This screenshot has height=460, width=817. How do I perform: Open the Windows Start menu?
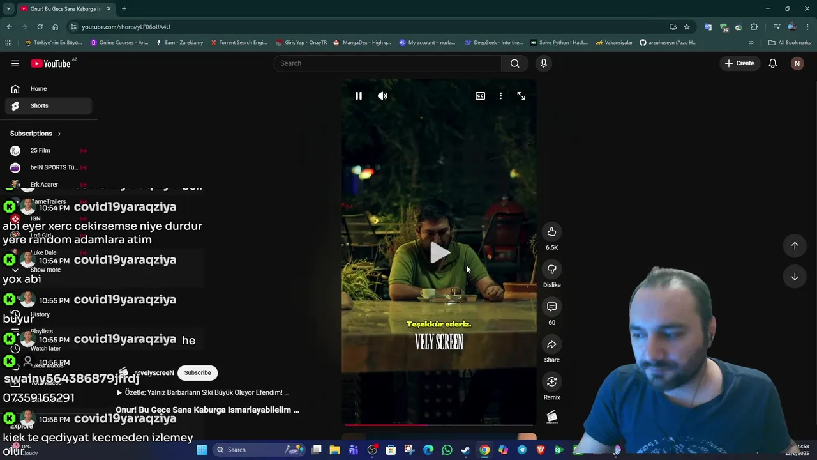click(202, 450)
